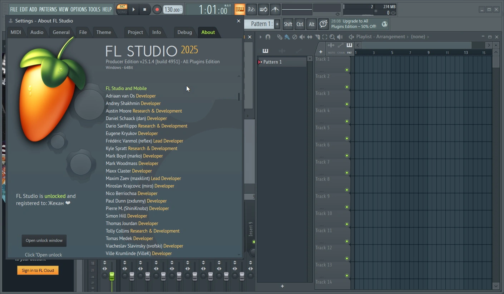This screenshot has height=294, width=504.
Task: Switch to the Audio settings tab
Action: 37,32
